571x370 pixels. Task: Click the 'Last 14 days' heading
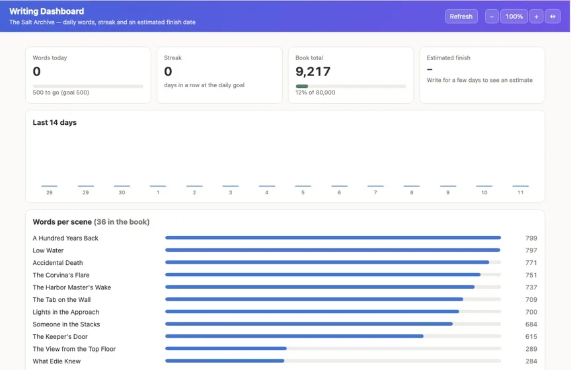(55, 122)
